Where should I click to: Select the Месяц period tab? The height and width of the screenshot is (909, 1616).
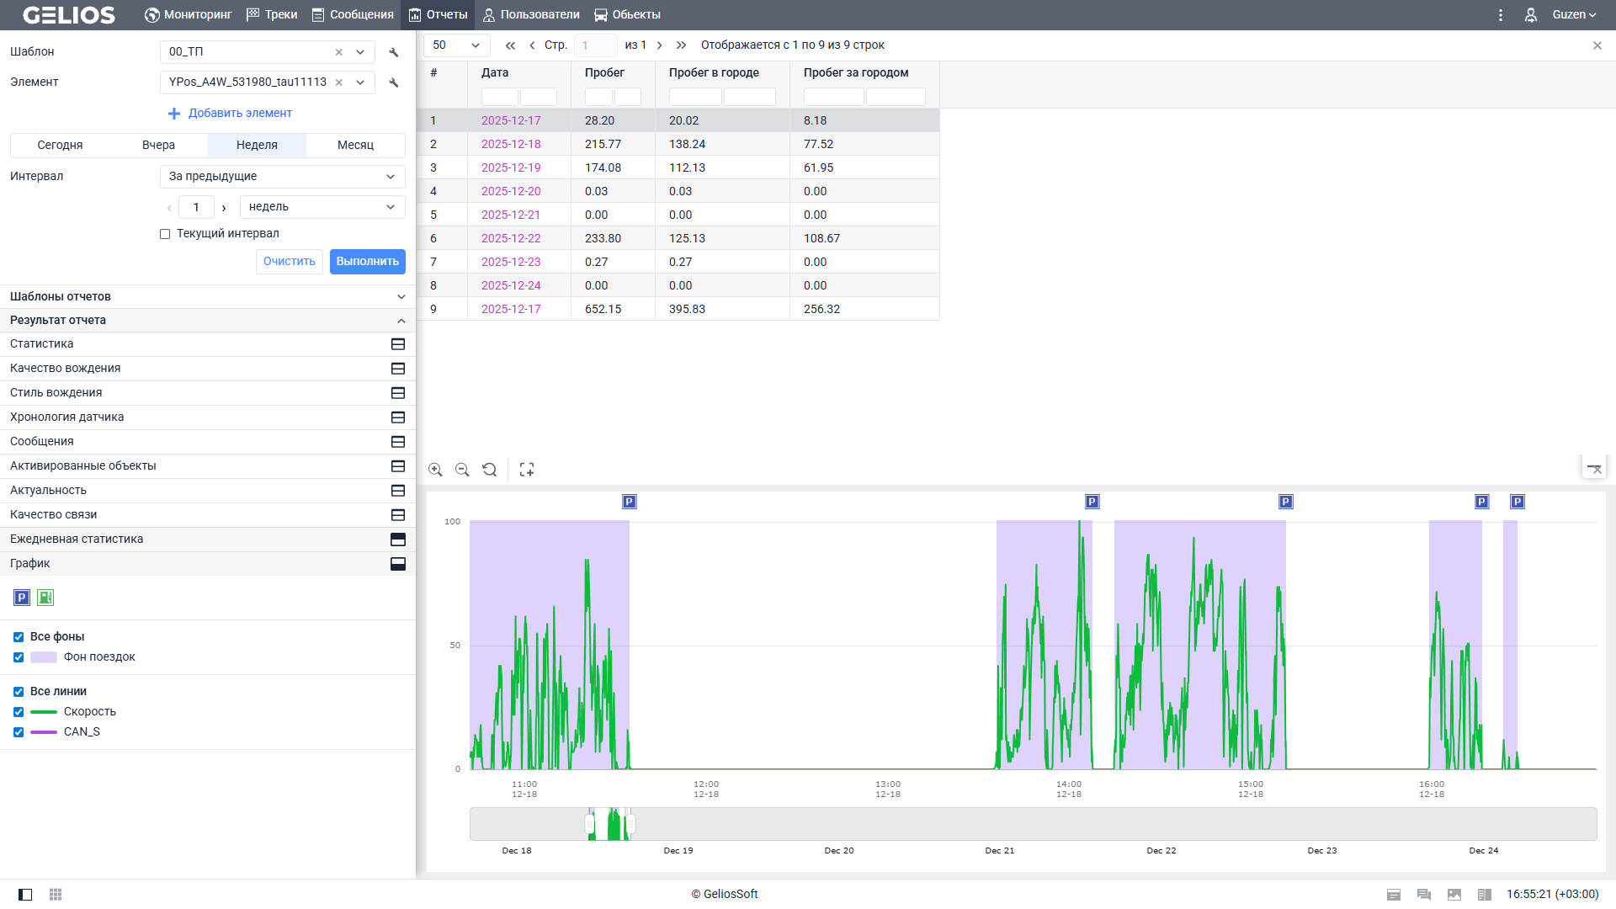point(355,145)
